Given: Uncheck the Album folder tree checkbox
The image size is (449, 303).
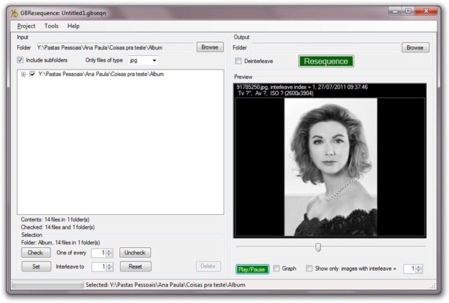Looking at the screenshot, I should click(x=32, y=74).
